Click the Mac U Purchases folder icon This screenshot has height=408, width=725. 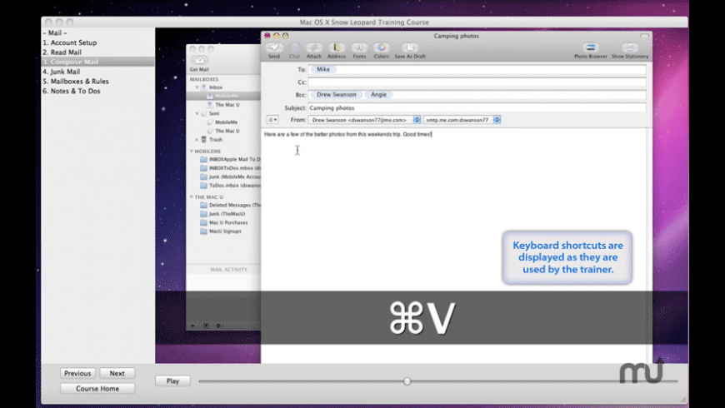(203, 222)
